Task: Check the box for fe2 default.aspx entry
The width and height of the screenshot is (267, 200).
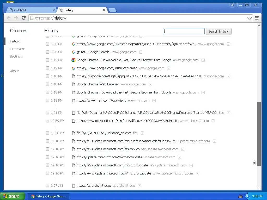Action: click(47, 141)
